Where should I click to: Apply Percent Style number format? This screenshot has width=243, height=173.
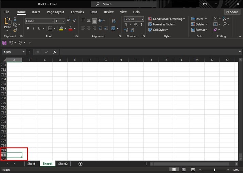coord(136,25)
